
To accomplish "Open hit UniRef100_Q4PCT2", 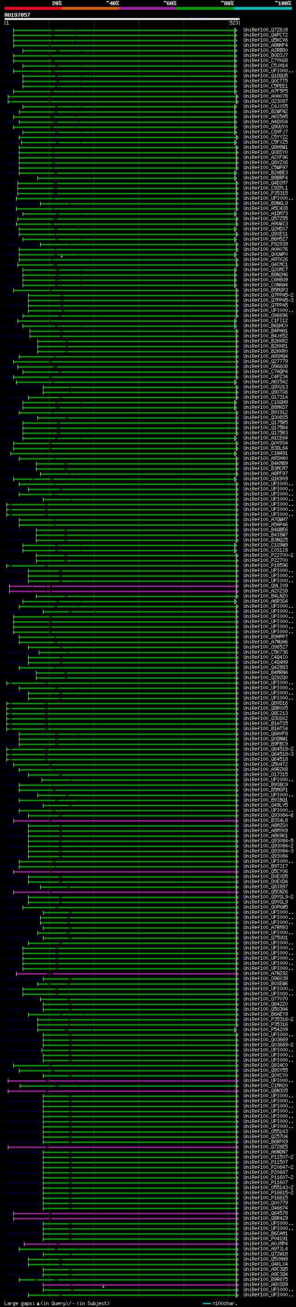I will tap(265, 35).
